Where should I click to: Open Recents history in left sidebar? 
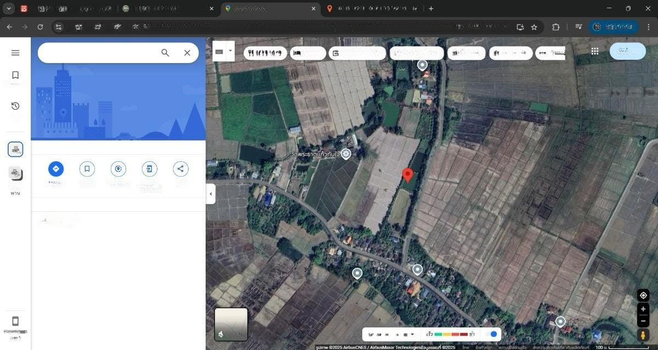pos(15,106)
